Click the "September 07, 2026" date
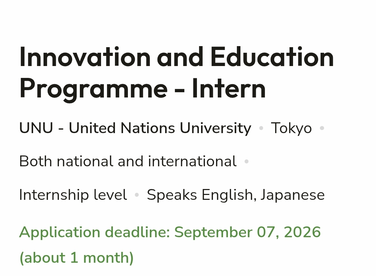 point(247,232)
